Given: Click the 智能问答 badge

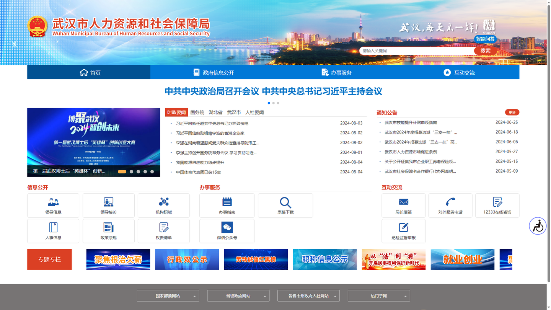Looking at the screenshot, I should (486, 39).
